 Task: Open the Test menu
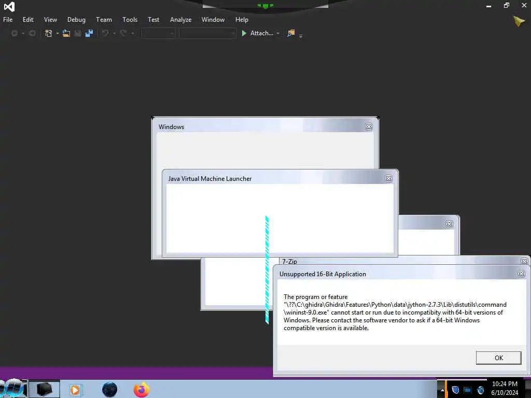[x=153, y=20]
